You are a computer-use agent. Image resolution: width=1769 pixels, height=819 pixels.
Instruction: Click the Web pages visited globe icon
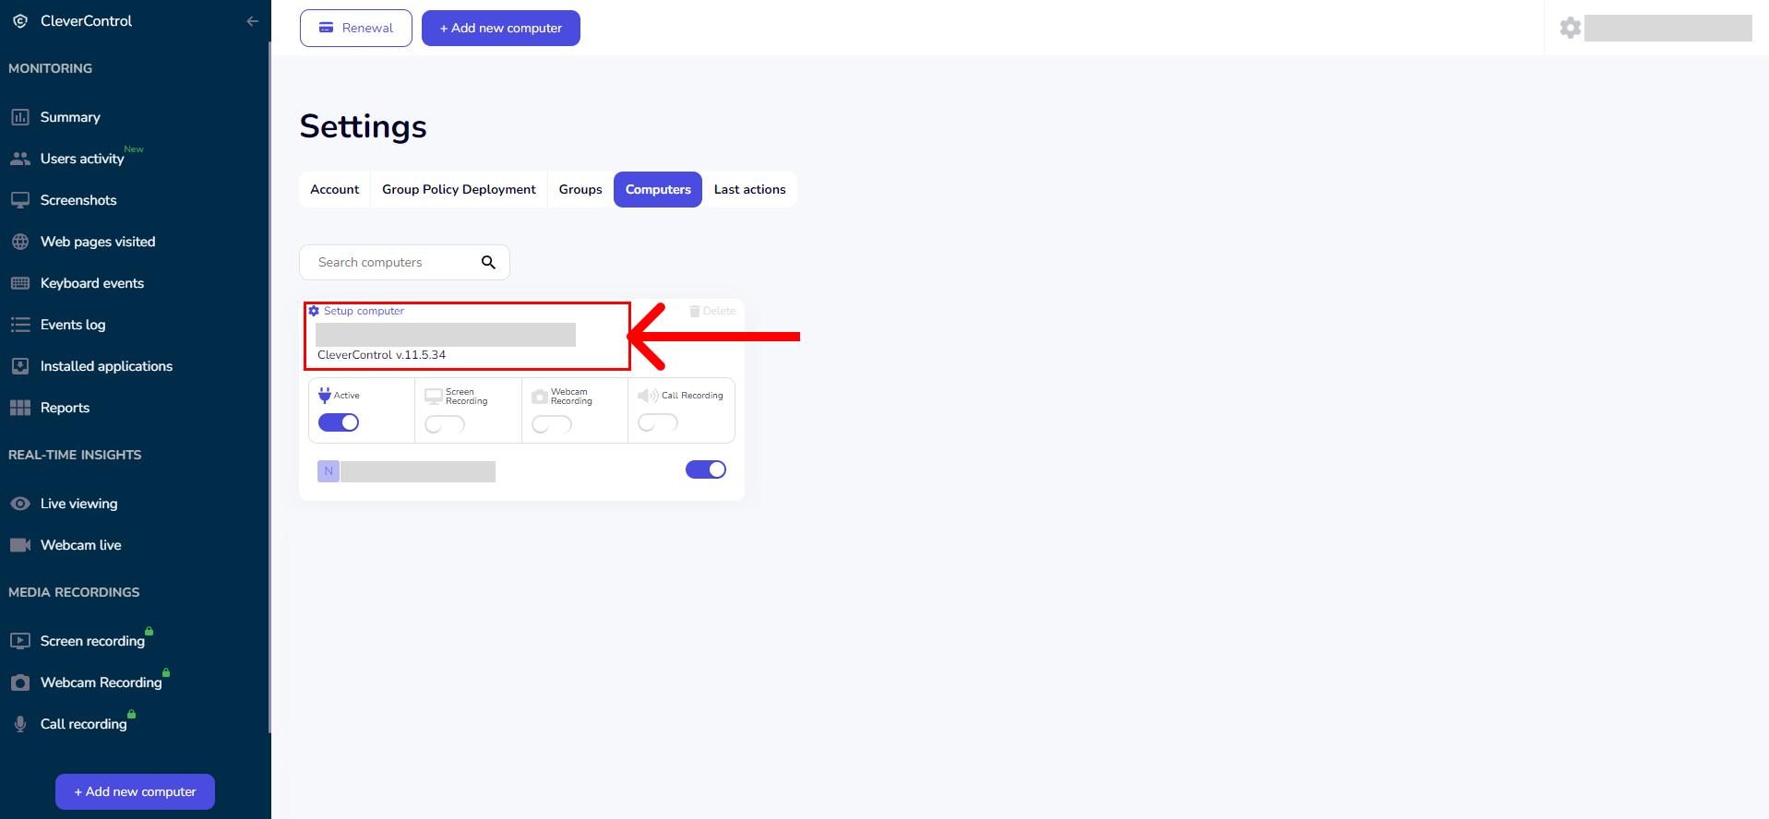click(20, 242)
